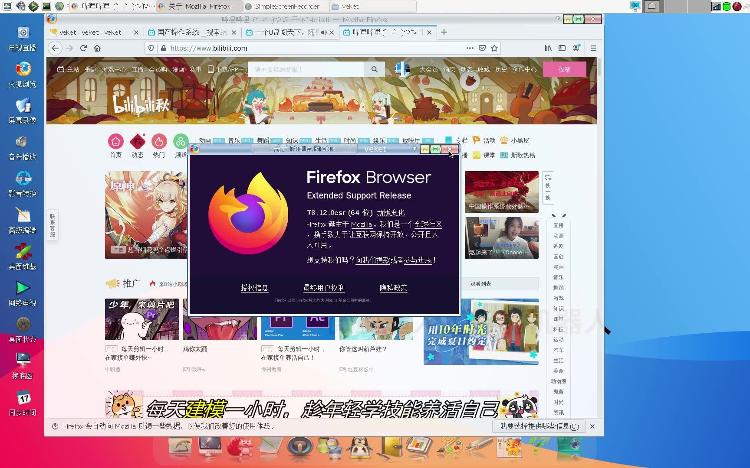Open 电视直播 desktop icon
The width and height of the screenshot is (750, 468).
(23, 39)
